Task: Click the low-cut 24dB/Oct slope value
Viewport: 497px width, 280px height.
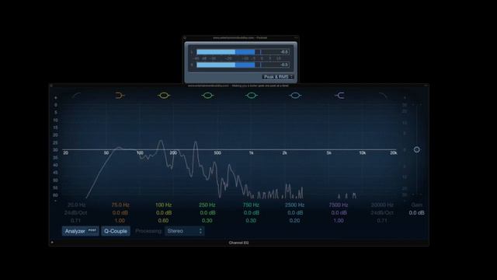Action: point(76,212)
